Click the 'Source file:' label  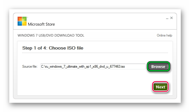30,67
